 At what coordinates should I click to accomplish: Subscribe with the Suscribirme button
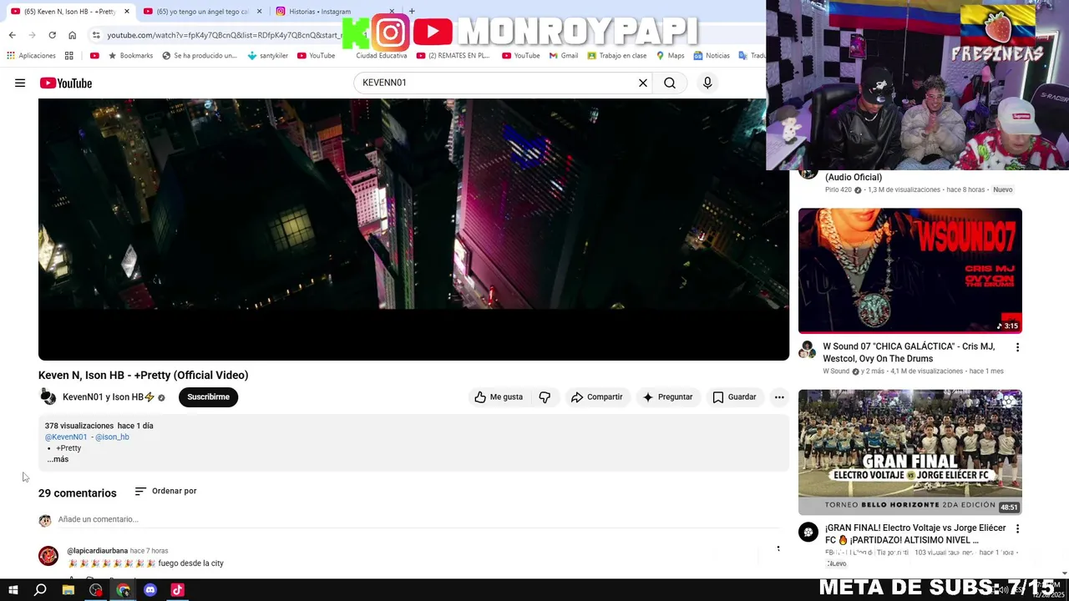(208, 397)
